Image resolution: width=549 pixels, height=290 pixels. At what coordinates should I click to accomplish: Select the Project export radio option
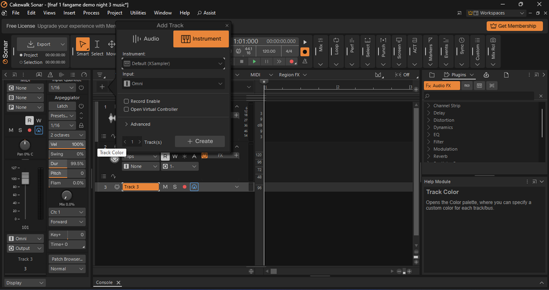21,55
